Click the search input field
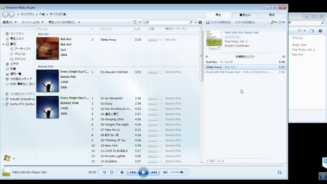The image size is (327, 184). pyautogui.click(x=166, y=22)
